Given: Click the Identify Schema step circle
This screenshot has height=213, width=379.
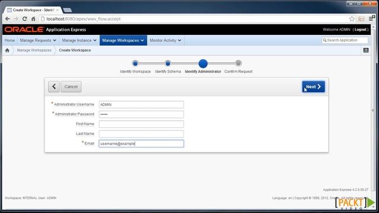Looking at the screenshot, I should [x=168, y=63].
